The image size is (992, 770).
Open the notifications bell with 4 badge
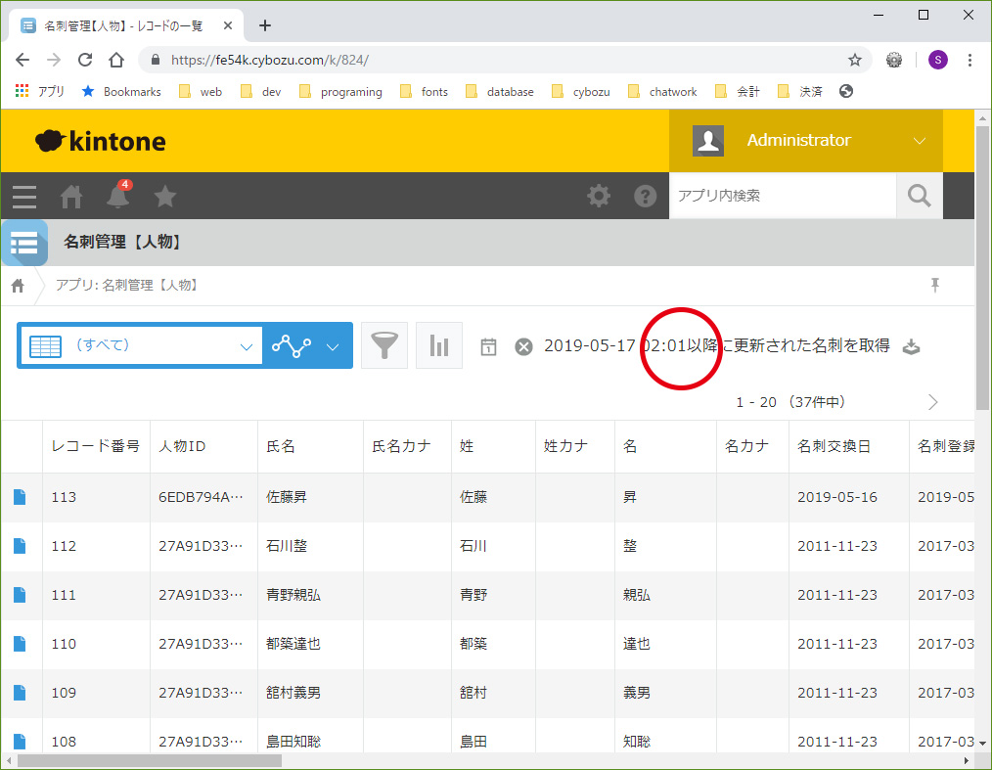coord(118,195)
